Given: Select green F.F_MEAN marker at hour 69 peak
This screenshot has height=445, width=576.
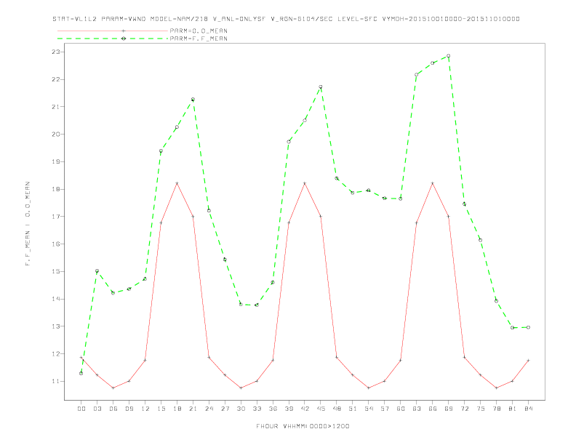Looking at the screenshot, I should coord(448,56).
